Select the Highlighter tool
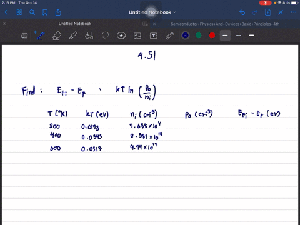Screen dimensions: 300x225 pos(73,36)
